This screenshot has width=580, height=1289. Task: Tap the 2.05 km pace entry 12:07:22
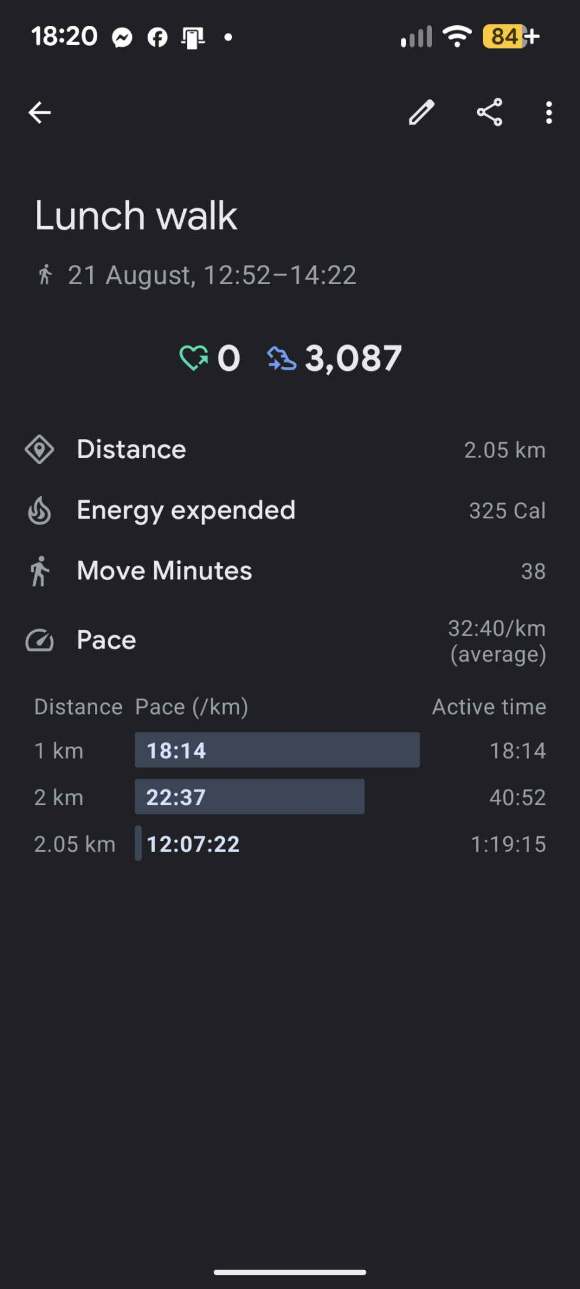(x=193, y=844)
